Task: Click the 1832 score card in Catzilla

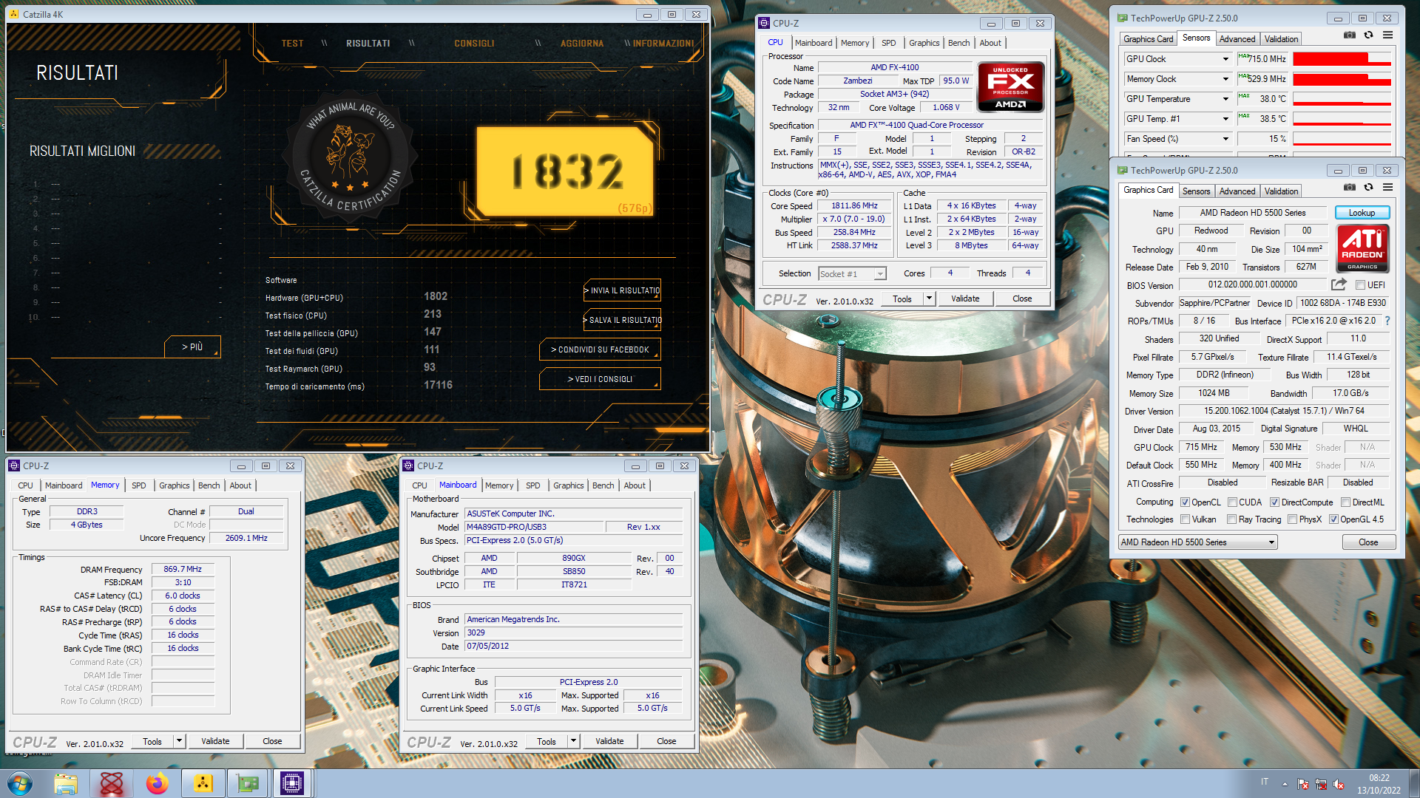Action: 566,171
